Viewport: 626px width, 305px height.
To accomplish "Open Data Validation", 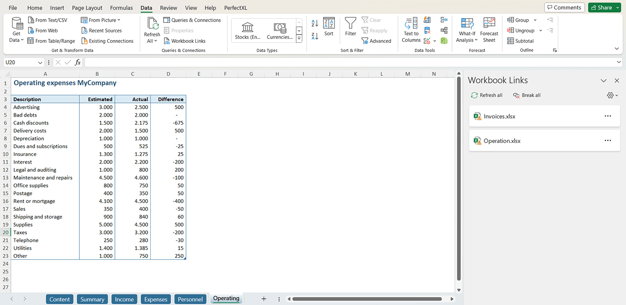I will [x=427, y=40].
